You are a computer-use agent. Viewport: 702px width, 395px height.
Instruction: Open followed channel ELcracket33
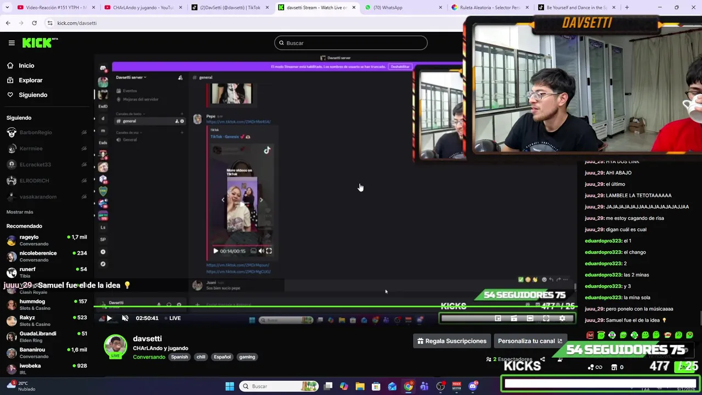pyautogui.click(x=47, y=165)
